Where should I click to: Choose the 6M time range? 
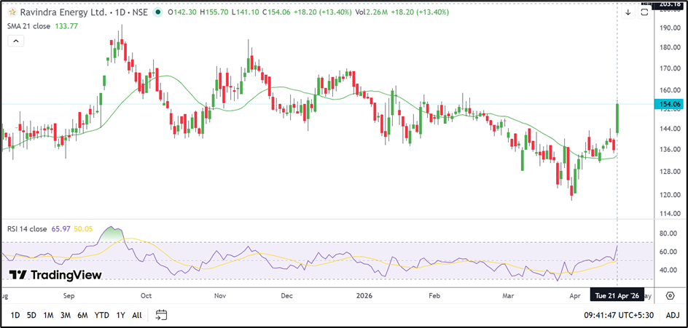click(x=82, y=315)
